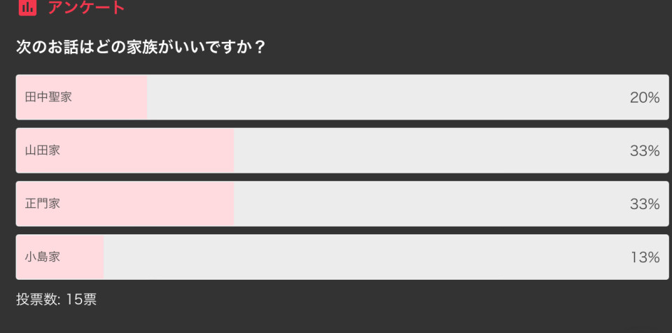Screen dimensions: 672x333
Task: Click the pink fill end of 山田家 bar
Action: [x=229, y=150]
